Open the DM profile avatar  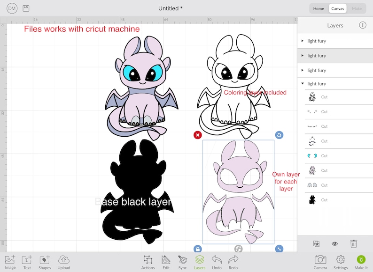pyautogui.click(x=12, y=8)
